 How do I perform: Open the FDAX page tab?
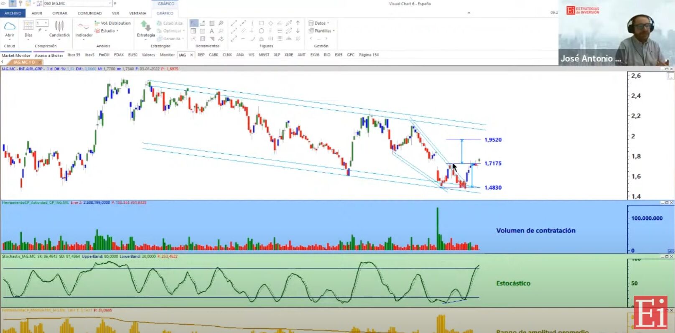click(x=119, y=55)
